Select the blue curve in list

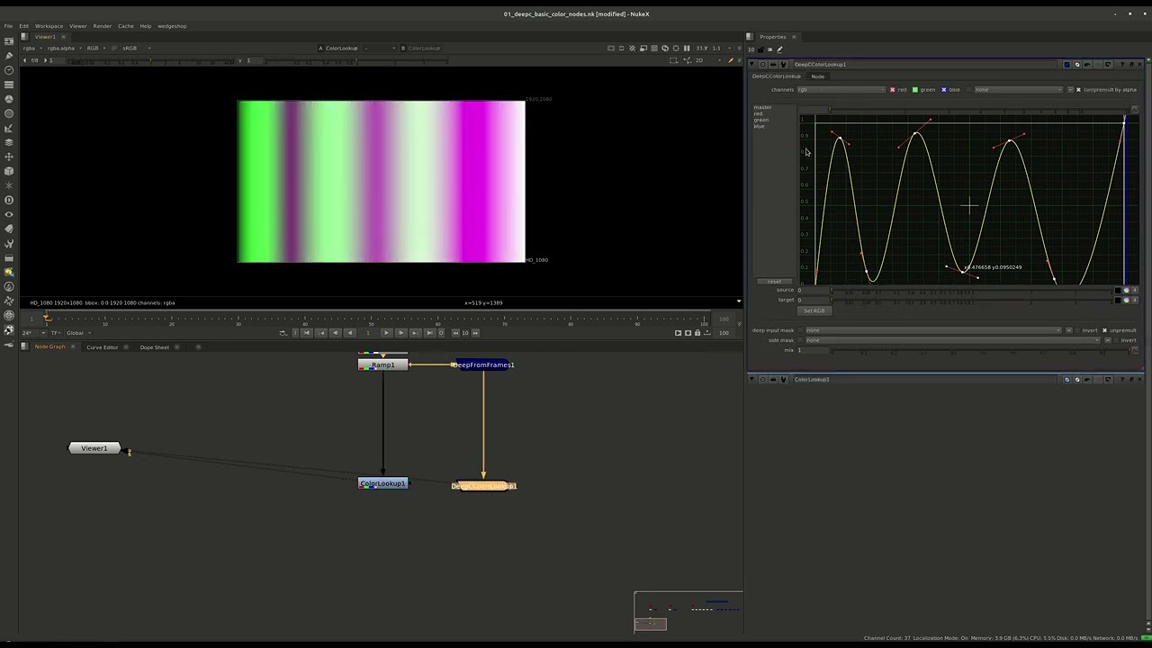[x=759, y=126]
